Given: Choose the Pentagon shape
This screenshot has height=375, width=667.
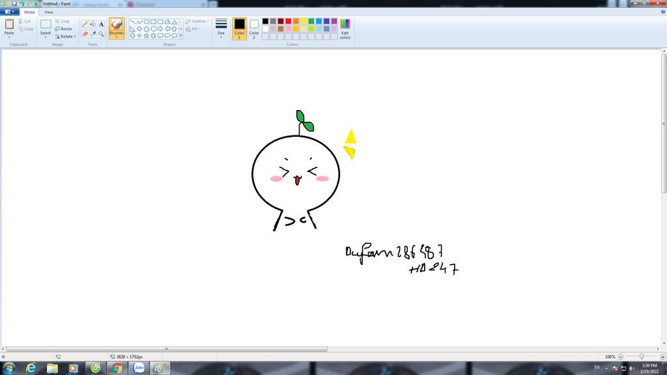Looking at the screenshot, I should (147, 29).
